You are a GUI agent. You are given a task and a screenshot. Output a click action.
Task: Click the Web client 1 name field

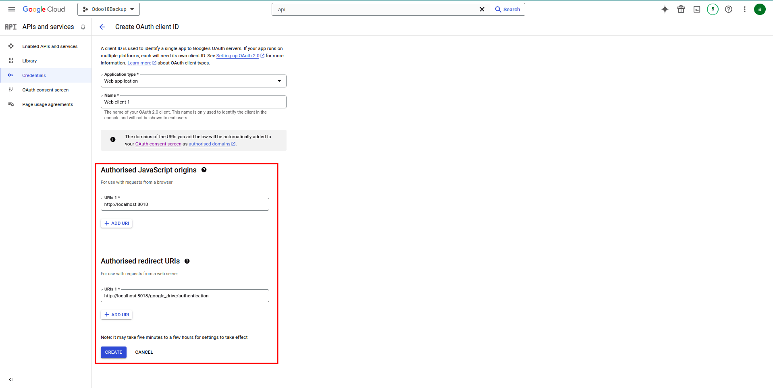pyautogui.click(x=193, y=102)
